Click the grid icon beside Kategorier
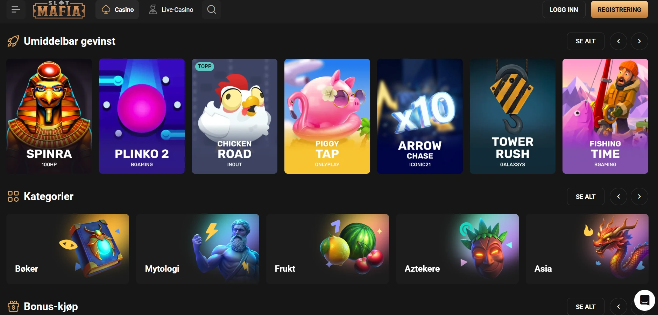This screenshot has width=658, height=315. [x=13, y=196]
